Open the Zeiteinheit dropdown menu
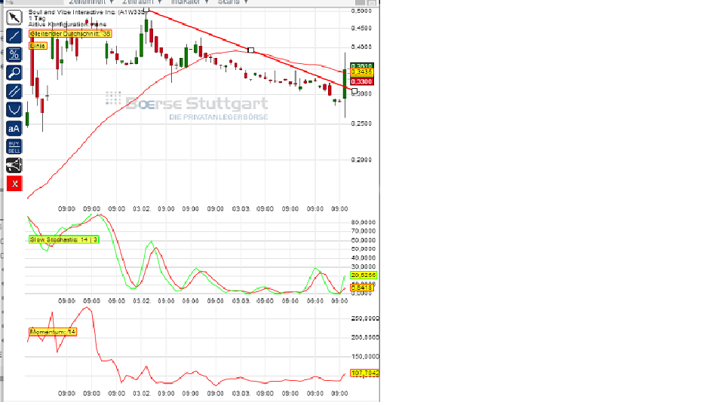The width and height of the screenshot is (718, 405). [x=91, y=2]
